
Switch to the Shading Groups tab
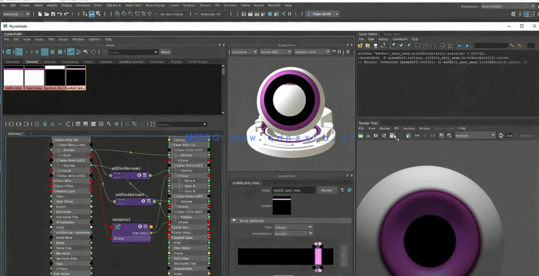(x=131, y=62)
